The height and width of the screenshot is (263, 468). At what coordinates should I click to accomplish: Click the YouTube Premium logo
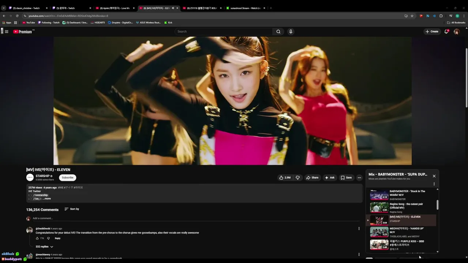pos(23,31)
